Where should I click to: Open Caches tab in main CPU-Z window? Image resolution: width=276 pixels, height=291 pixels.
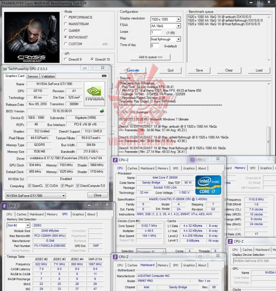(x=132, y=168)
